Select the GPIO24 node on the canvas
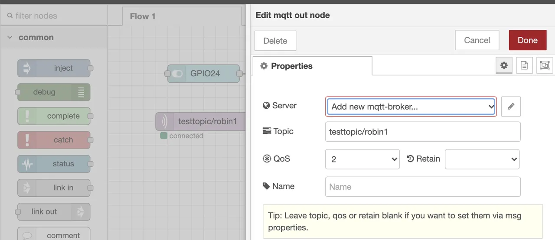555x240 pixels. point(203,74)
